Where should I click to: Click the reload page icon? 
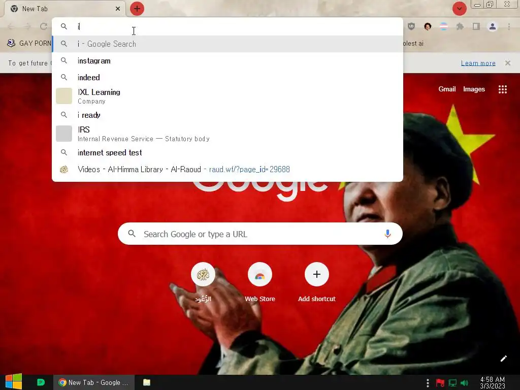(x=44, y=26)
